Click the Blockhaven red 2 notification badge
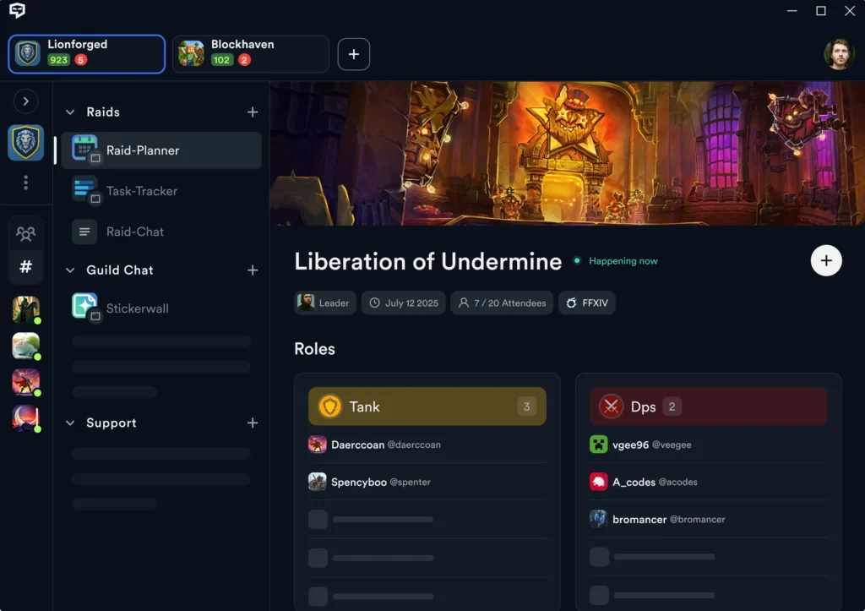This screenshot has width=865, height=611. pyautogui.click(x=244, y=60)
